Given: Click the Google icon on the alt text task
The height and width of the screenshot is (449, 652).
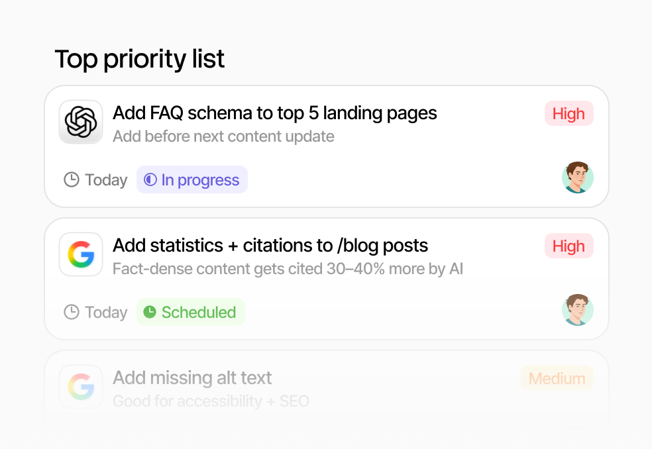Looking at the screenshot, I should coord(80,387).
